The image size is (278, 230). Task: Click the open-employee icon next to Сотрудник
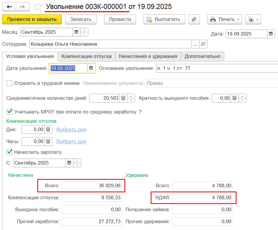203,44
